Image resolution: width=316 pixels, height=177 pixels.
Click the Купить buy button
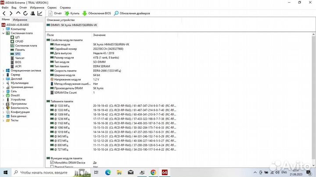coord(72,14)
